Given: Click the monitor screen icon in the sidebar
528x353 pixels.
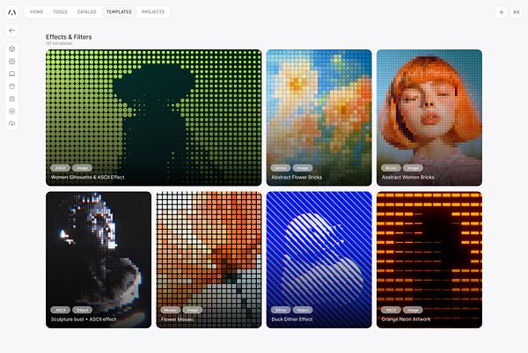Looking at the screenshot, I should tap(12, 74).
